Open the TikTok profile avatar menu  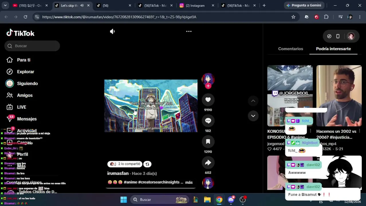351,36
